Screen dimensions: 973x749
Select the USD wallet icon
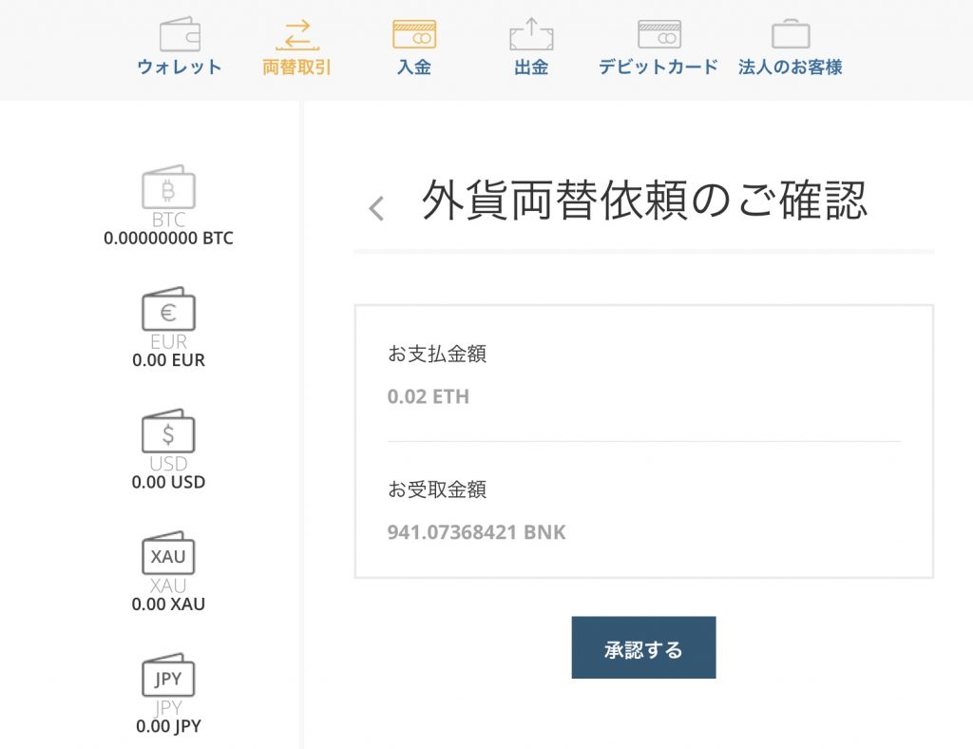pos(168,432)
